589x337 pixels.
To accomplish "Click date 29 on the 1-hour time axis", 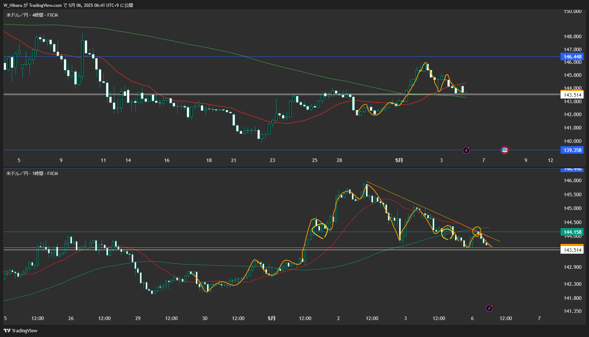I will point(138,318).
